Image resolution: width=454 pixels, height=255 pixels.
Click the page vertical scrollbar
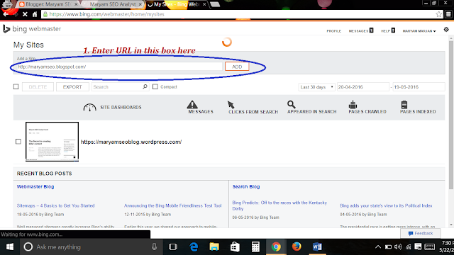tap(451, 115)
